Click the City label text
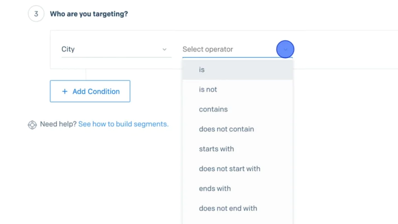398x224 pixels. 68,49
